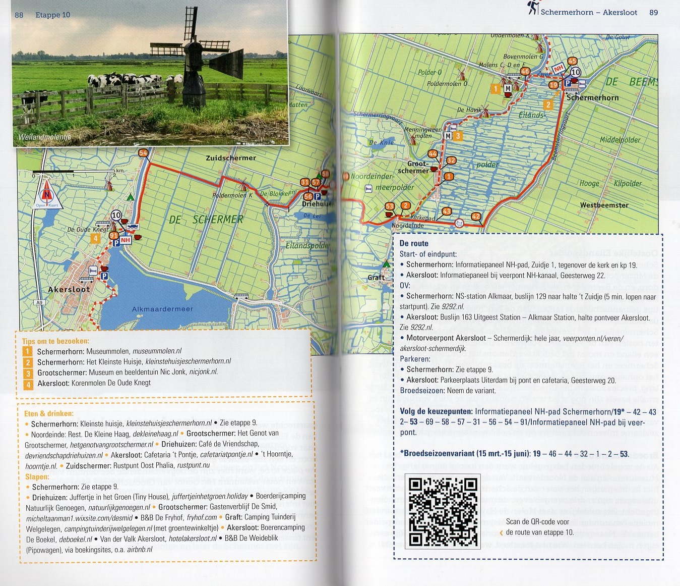680x586 pixels.
Task: Select junction marker 54 on the map
Action: (x=143, y=153)
